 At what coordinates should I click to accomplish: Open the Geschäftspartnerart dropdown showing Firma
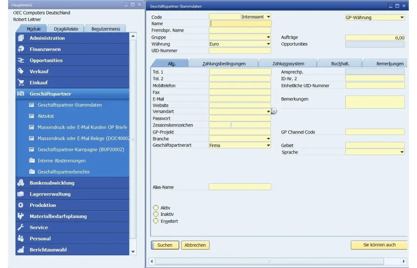coord(268,145)
